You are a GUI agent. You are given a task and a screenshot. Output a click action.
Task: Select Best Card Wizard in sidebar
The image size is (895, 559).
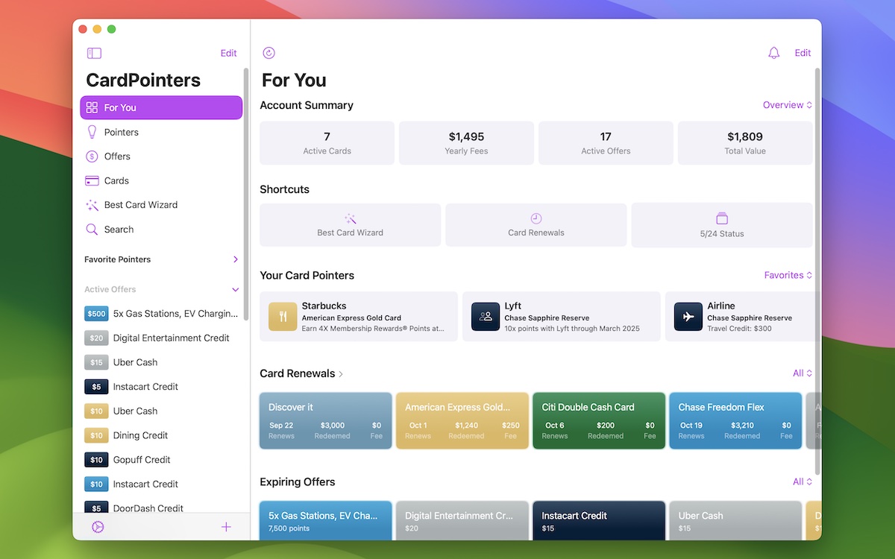click(x=161, y=205)
